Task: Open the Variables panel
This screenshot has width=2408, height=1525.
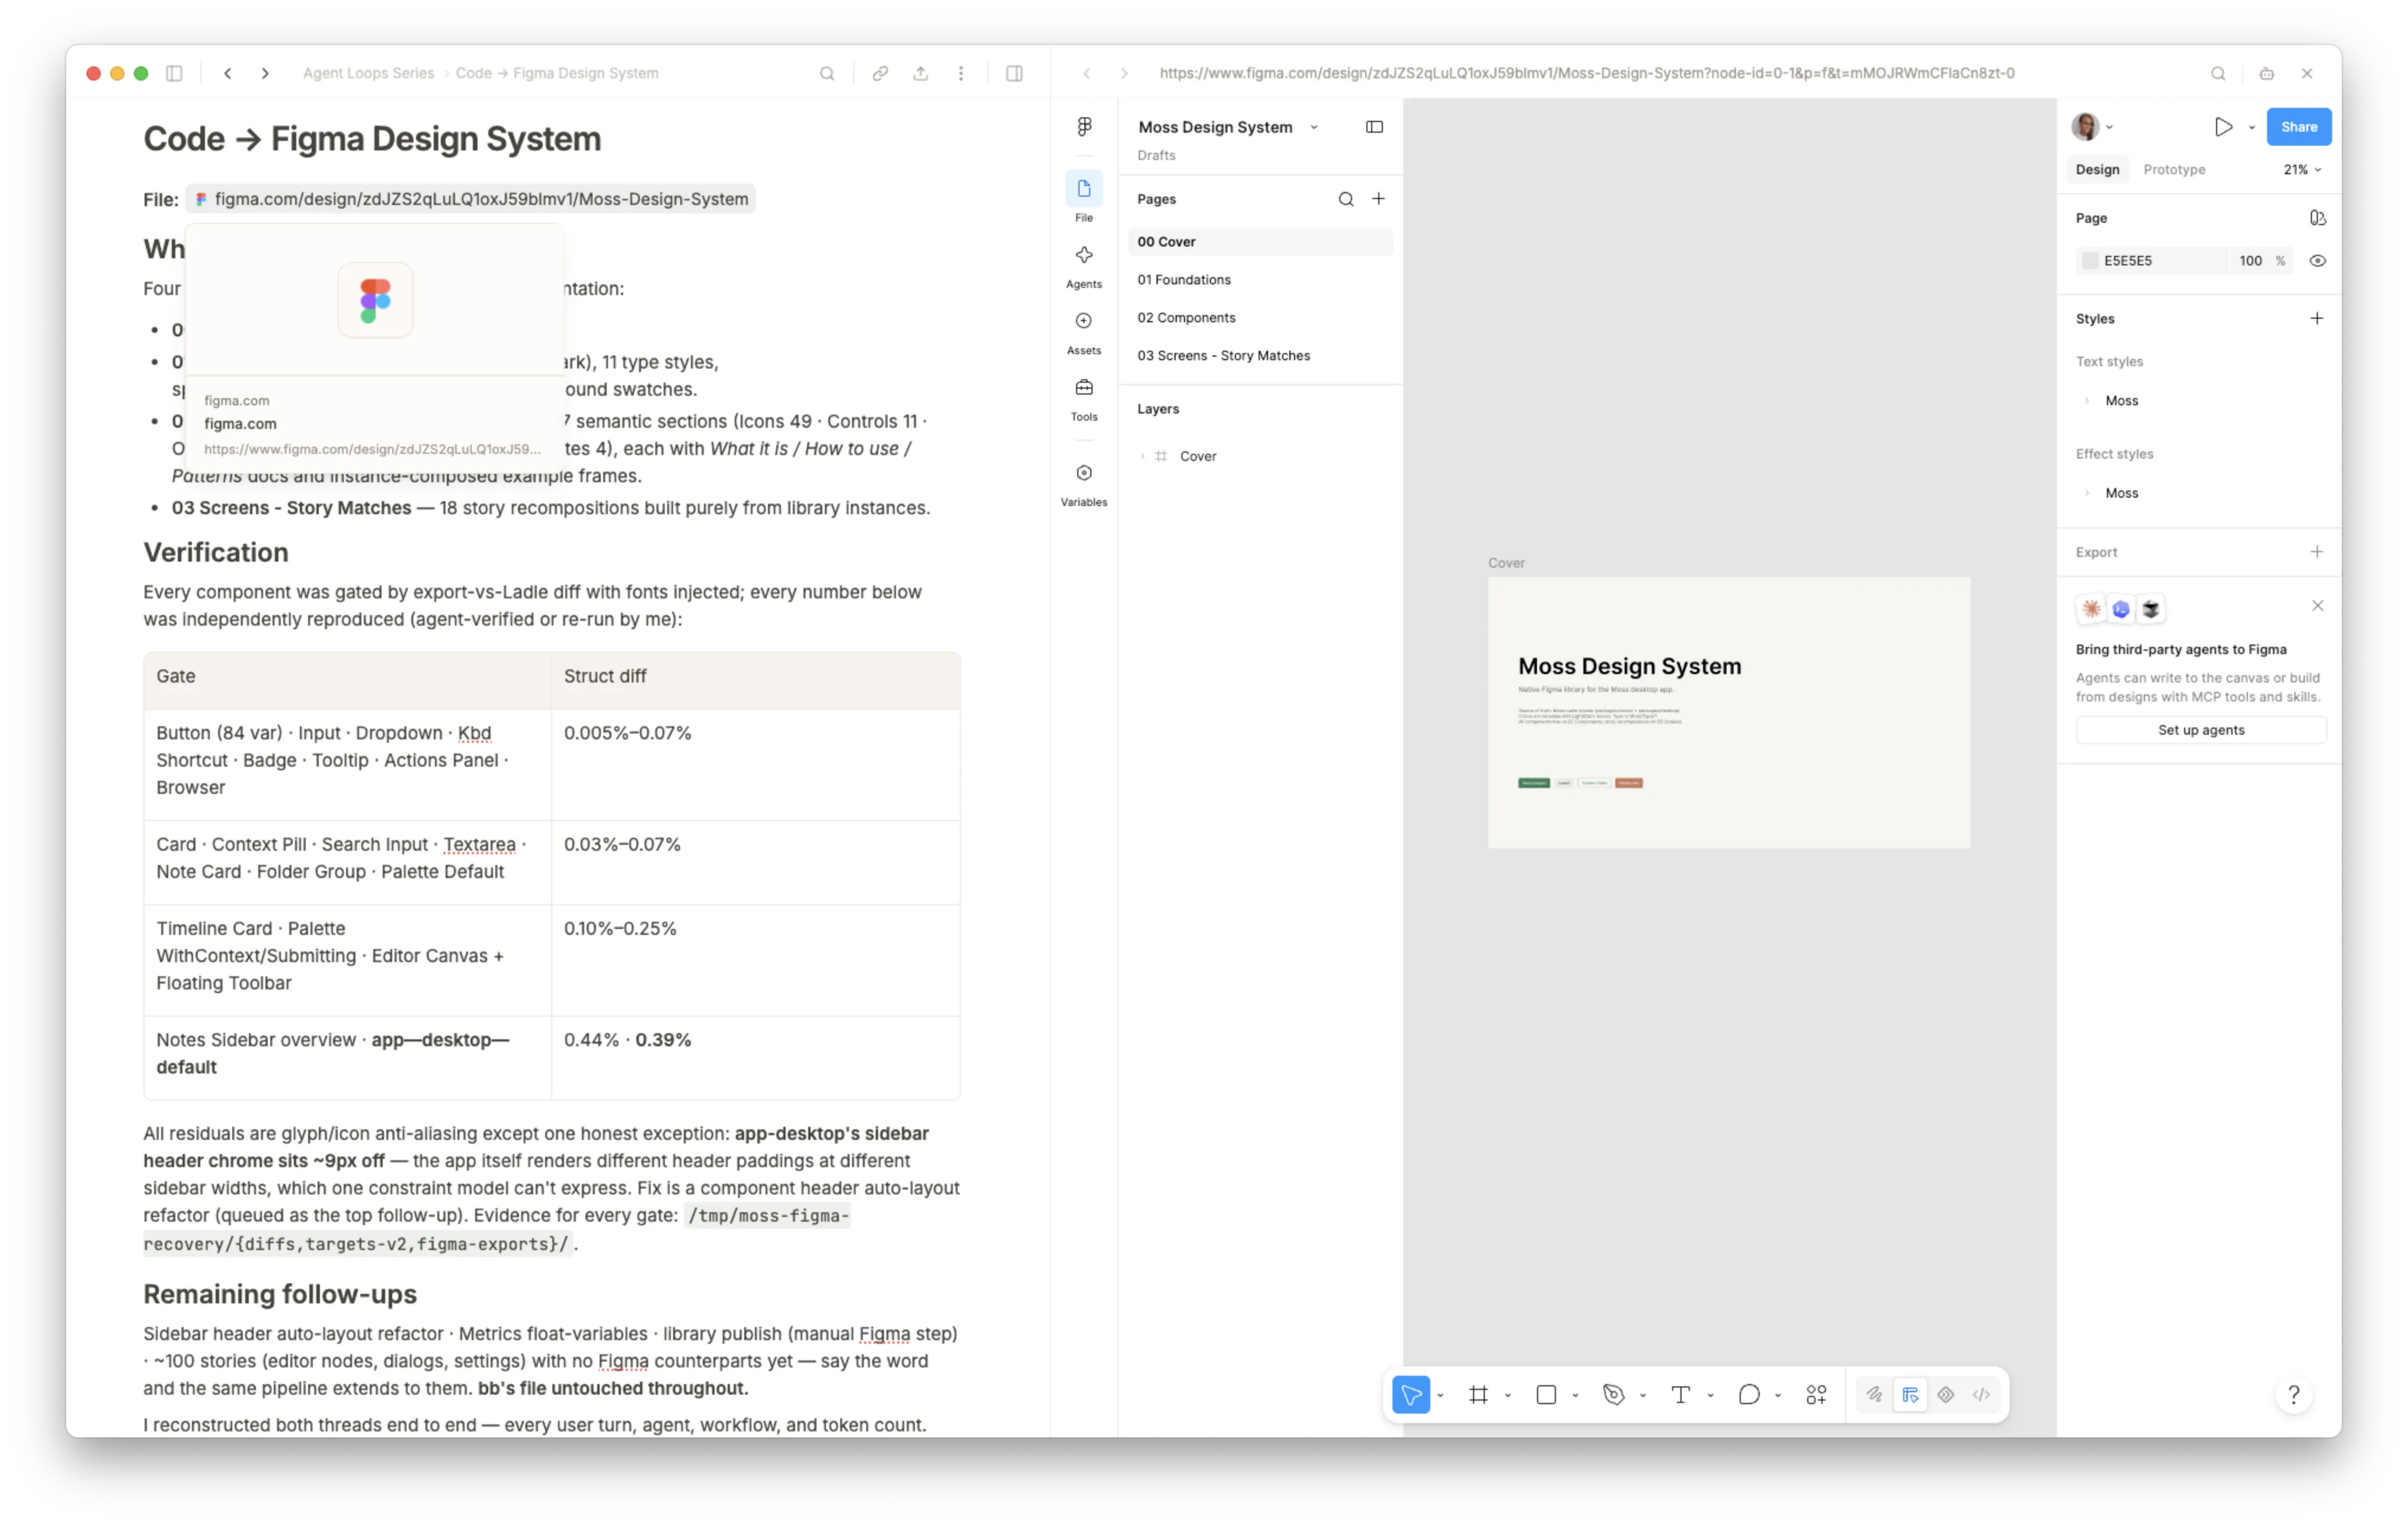Action: [x=1084, y=484]
